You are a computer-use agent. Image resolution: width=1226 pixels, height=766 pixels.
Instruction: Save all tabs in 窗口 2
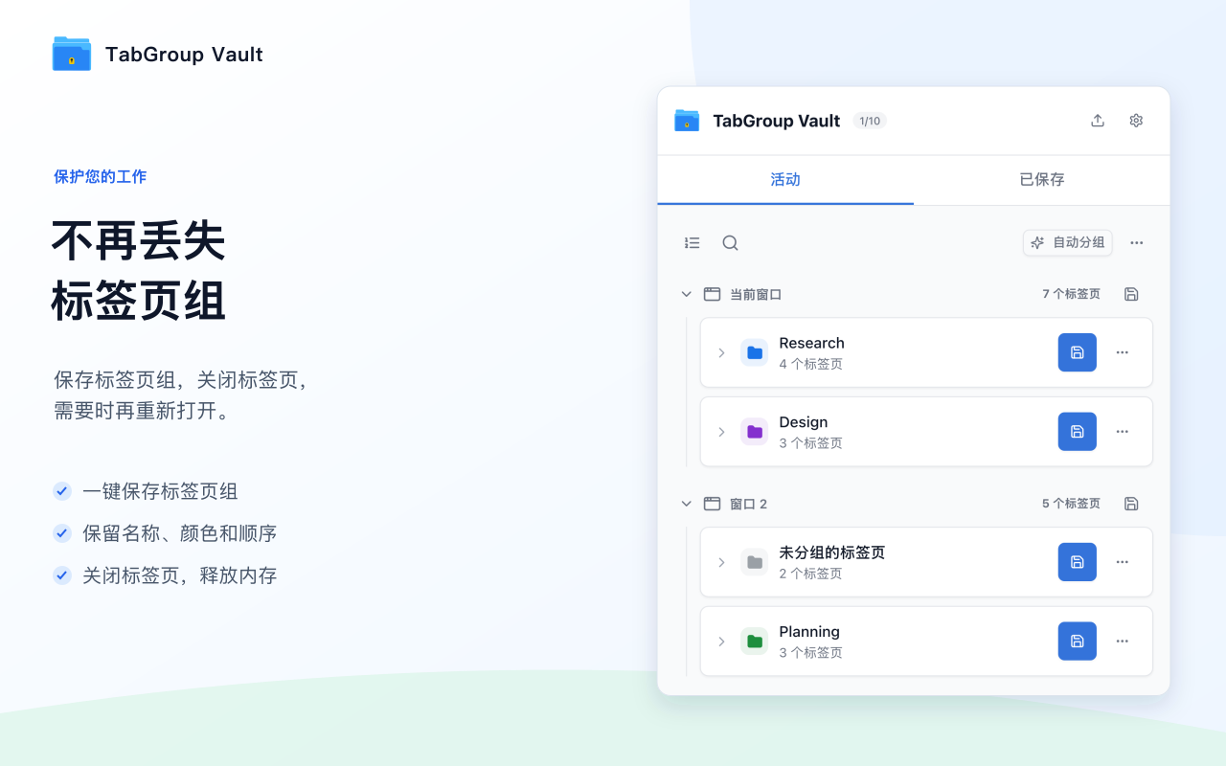[x=1131, y=504]
